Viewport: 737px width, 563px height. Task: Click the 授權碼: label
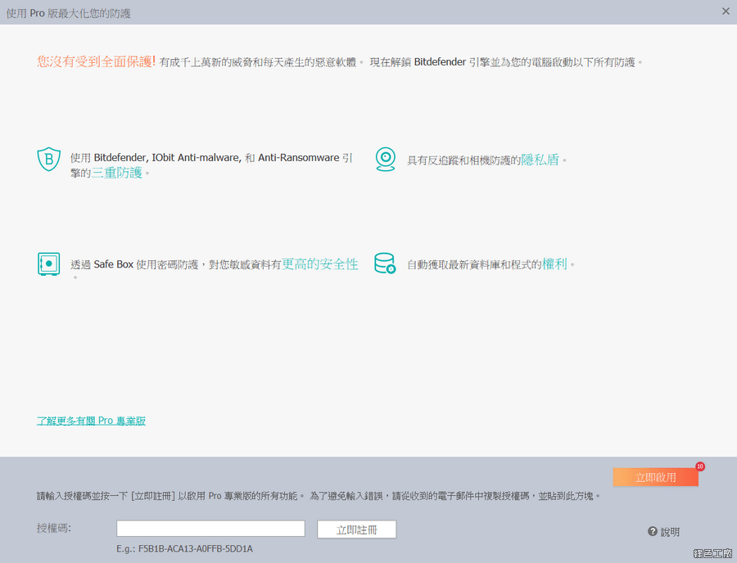pos(54,529)
